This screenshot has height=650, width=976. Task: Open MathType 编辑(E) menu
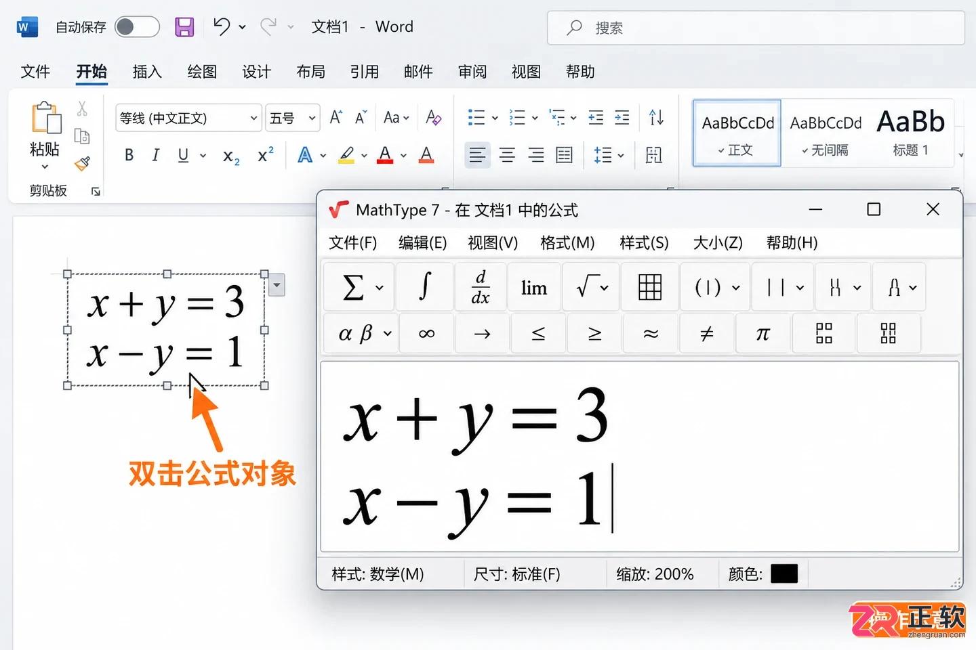pos(422,242)
